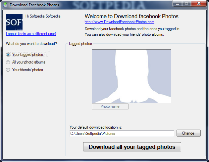Image resolution: width=209 pixels, height=162 pixels.
Task: Click the Tagged photos group label
Action: [80, 44]
